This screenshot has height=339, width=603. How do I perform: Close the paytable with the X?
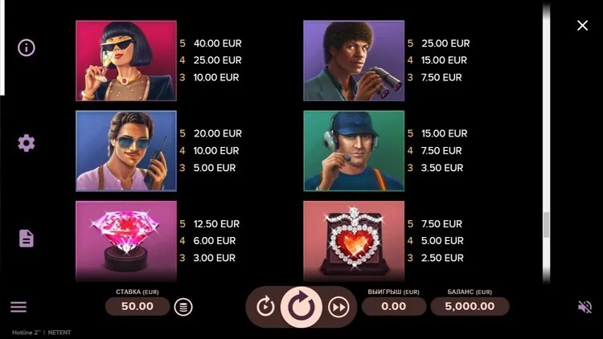click(583, 26)
